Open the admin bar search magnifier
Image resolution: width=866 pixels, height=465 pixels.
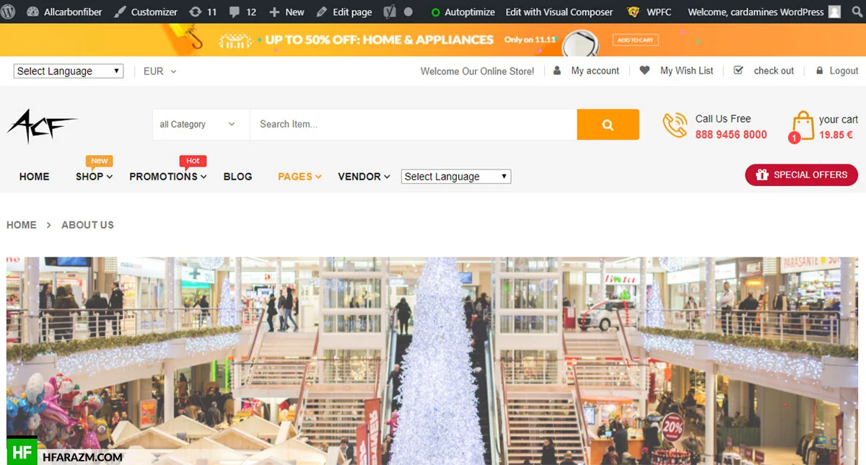pos(857,12)
